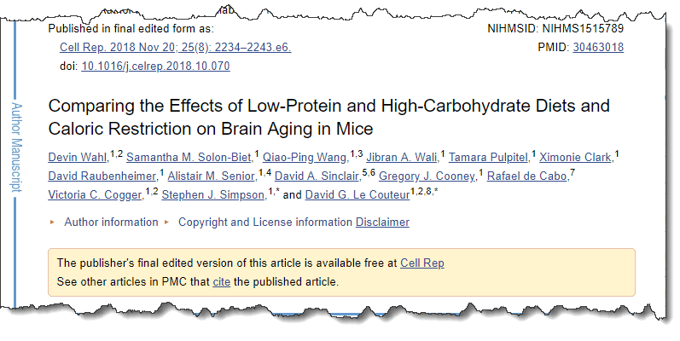Open author Jibran A. Wali
This screenshot has width=680, height=341.
[x=402, y=157]
